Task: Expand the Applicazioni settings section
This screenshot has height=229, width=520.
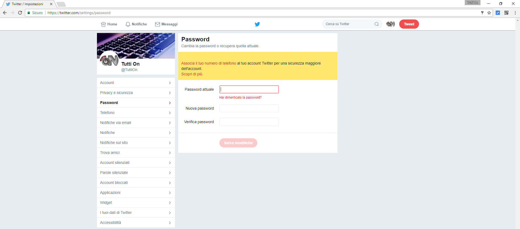Action: [136, 193]
